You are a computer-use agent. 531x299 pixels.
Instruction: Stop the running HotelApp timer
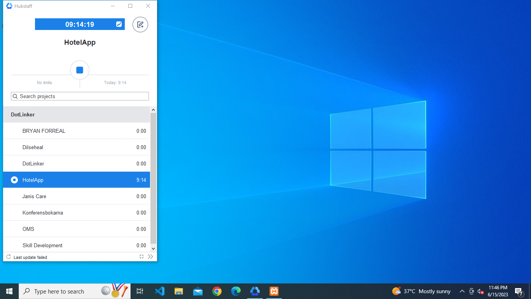(80, 70)
